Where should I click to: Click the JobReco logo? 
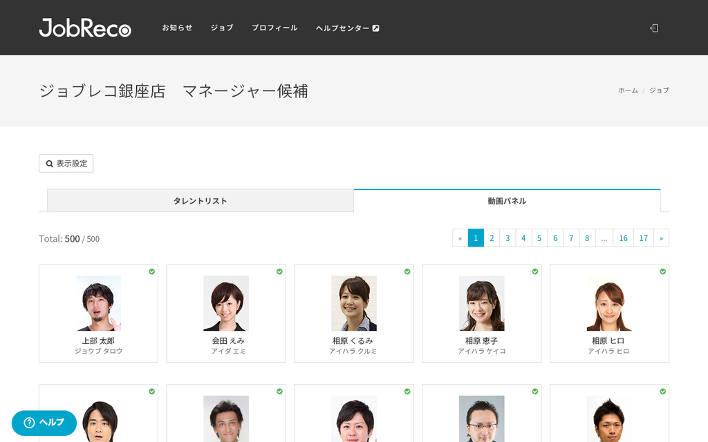click(x=85, y=28)
